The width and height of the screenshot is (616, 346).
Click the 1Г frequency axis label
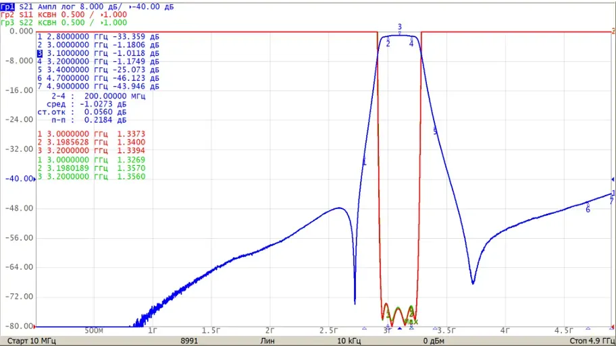[x=153, y=330]
